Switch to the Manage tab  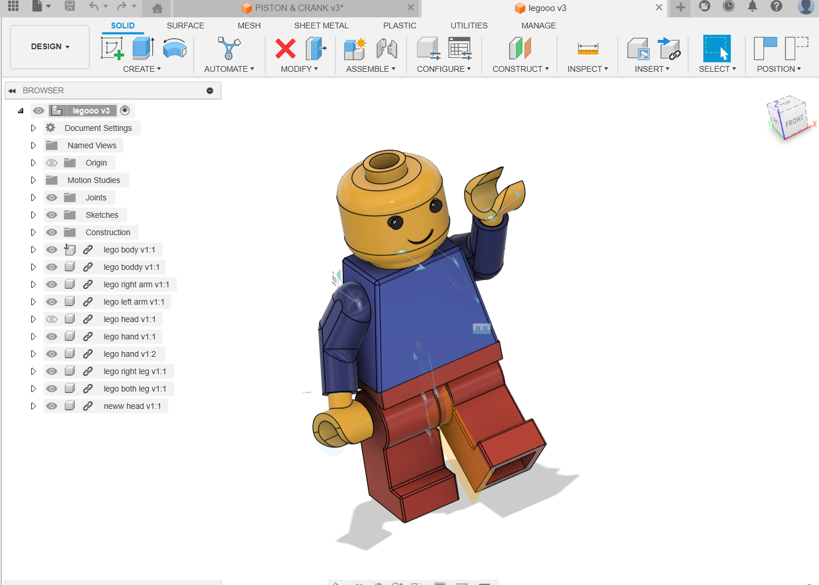539,25
